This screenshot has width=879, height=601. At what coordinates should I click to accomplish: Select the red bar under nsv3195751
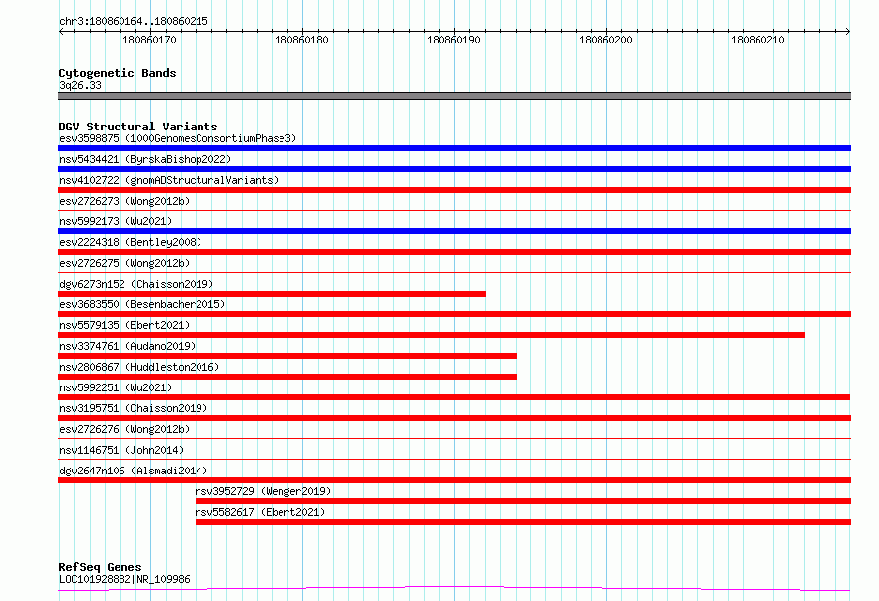tap(454, 418)
